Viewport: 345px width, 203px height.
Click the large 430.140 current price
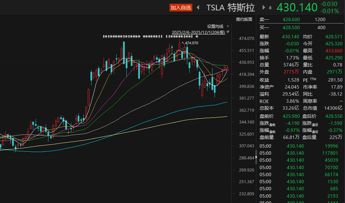coord(297,7)
